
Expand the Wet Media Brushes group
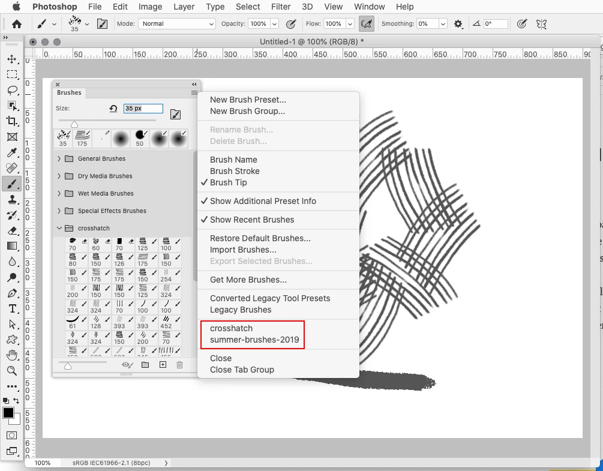(x=59, y=193)
